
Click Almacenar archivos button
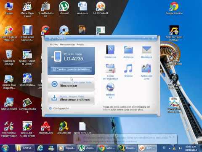point(71,98)
